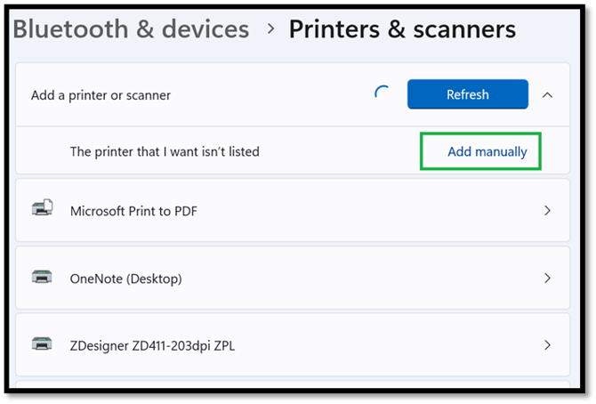Go back to Bluetooth & devices breadcrumb
The image size is (596, 404).
point(131,29)
